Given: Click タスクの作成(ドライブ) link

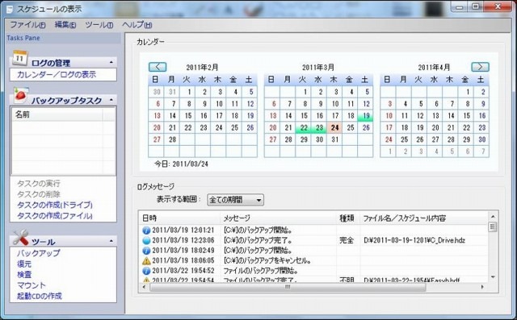Looking at the screenshot, I should coord(55,205).
